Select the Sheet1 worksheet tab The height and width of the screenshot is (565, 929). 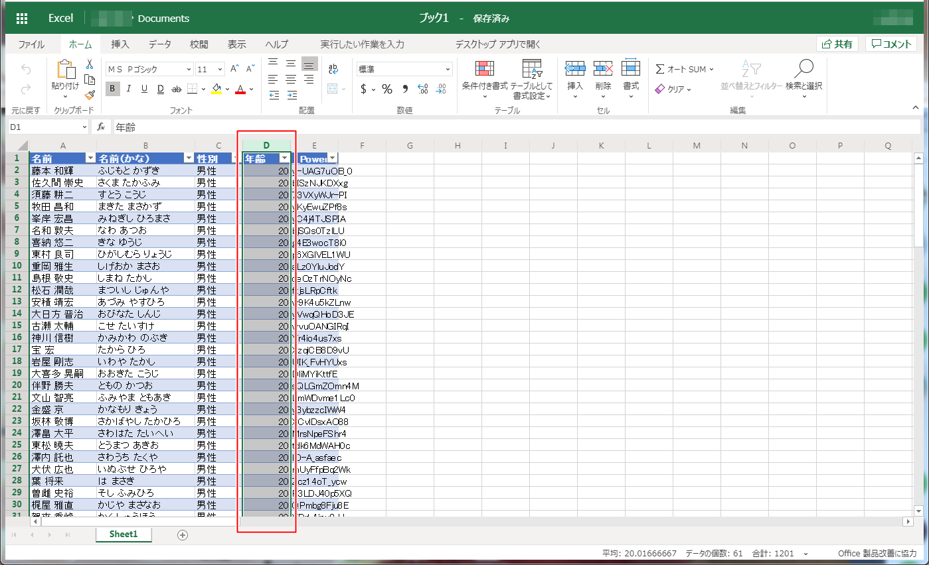[x=124, y=534]
